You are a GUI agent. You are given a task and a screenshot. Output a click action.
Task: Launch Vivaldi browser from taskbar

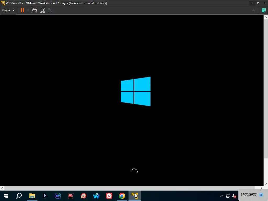[109, 196]
